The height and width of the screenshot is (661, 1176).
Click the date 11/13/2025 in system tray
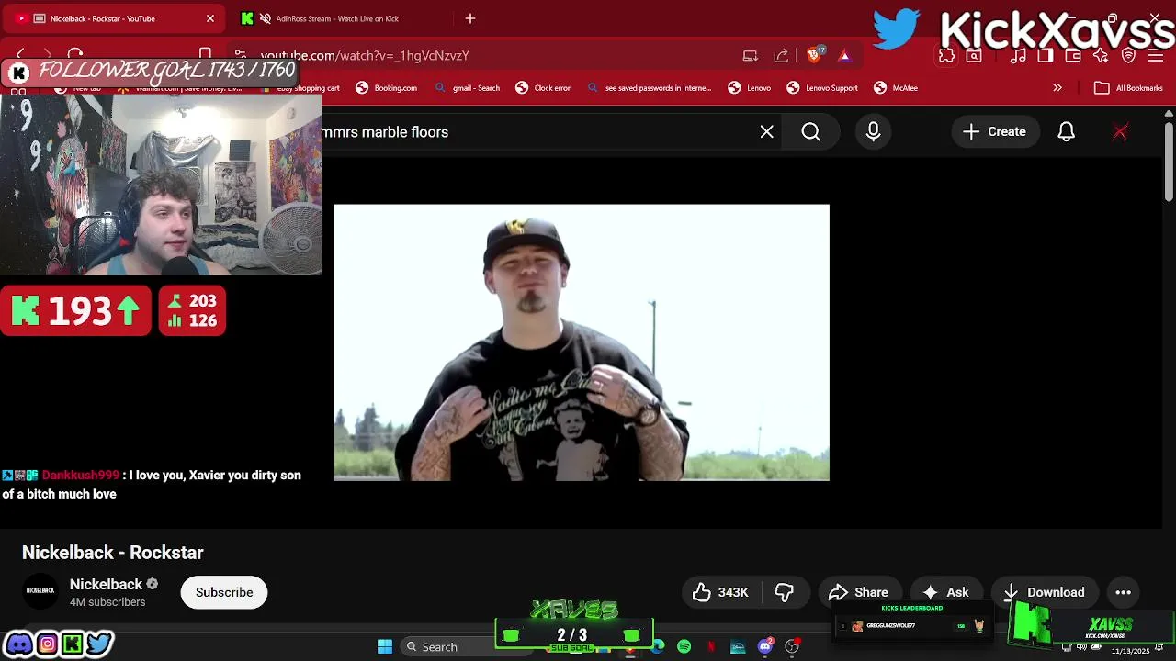point(1130,651)
